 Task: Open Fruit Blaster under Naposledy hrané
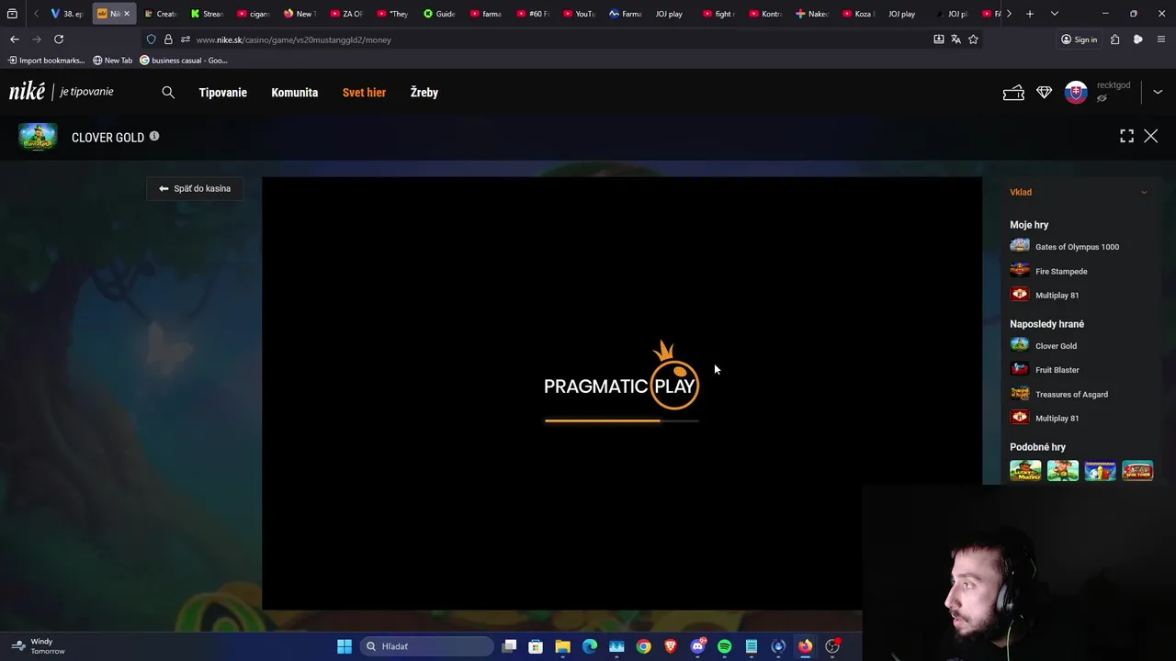click(1057, 370)
